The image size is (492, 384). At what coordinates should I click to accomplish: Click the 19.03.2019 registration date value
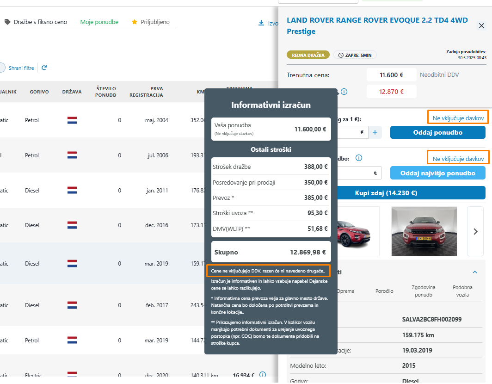click(x=417, y=350)
